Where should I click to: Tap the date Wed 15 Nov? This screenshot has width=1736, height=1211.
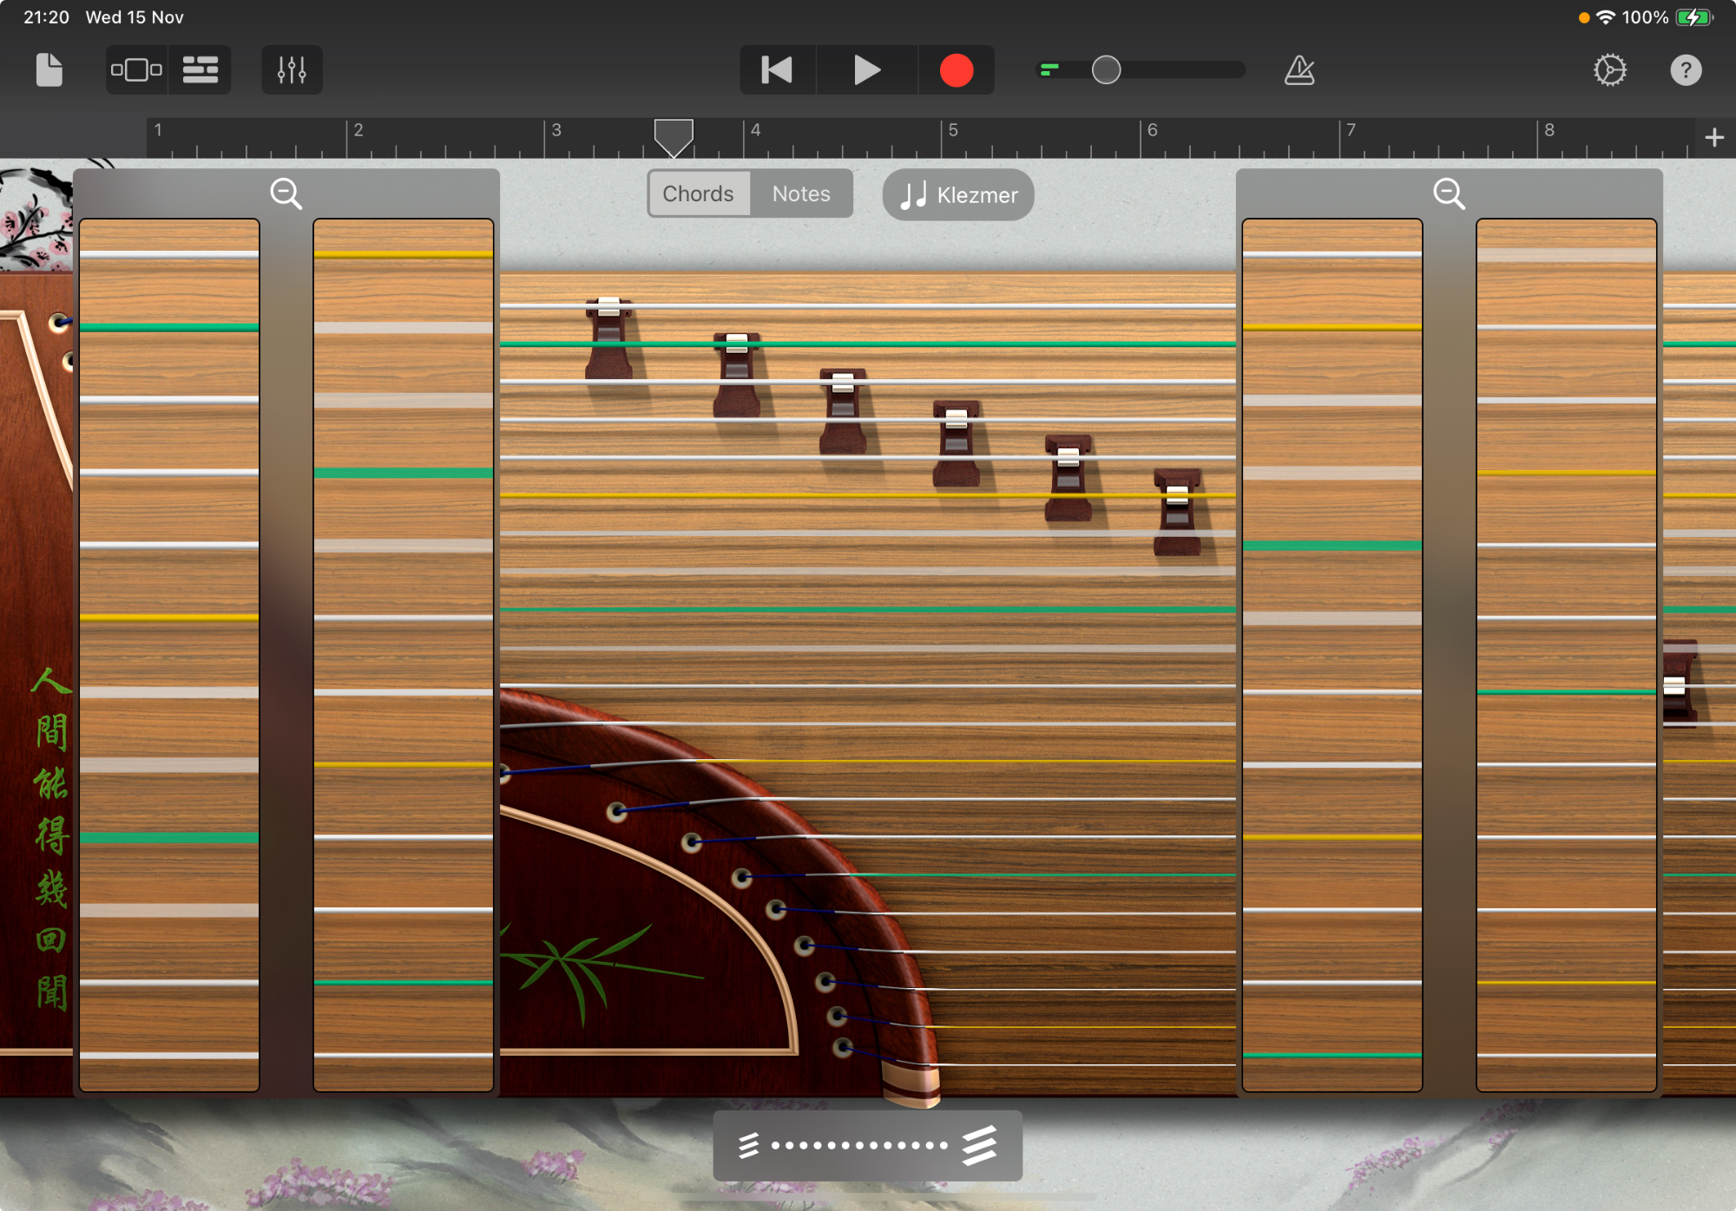point(135,17)
